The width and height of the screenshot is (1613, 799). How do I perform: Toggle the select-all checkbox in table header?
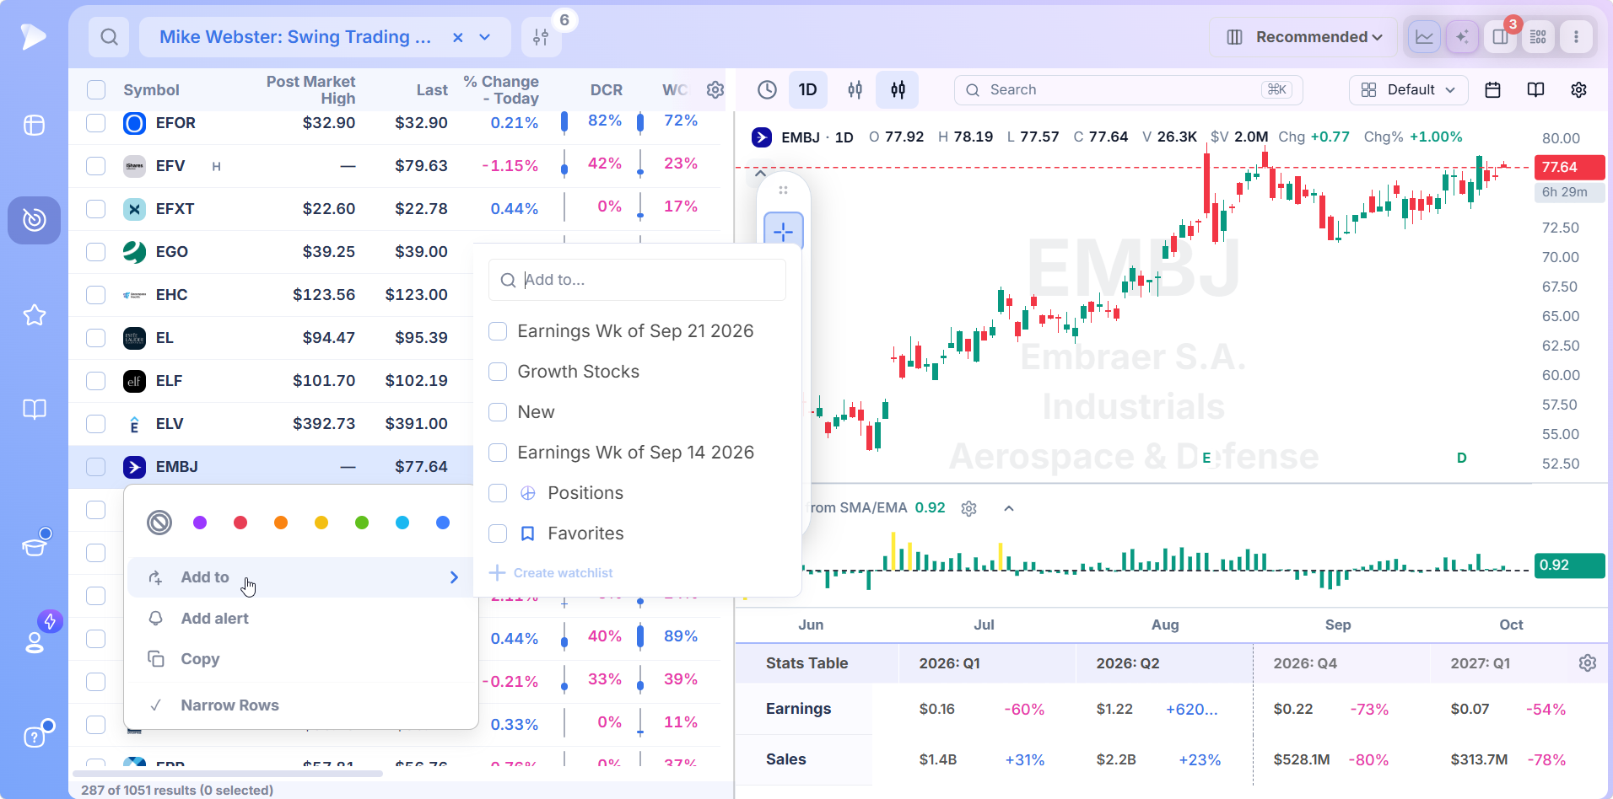click(96, 90)
